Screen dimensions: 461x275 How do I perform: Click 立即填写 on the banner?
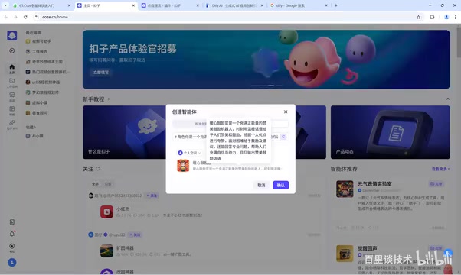coord(101,72)
